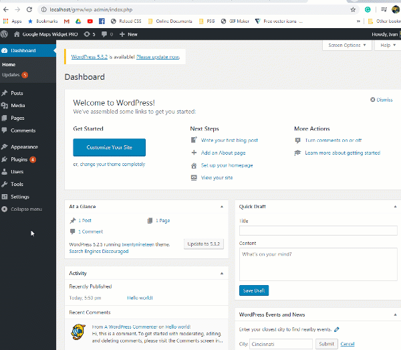This screenshot has width=401, height=350.
Task: Click the 'Please update now' link
Action: point(158,57)
